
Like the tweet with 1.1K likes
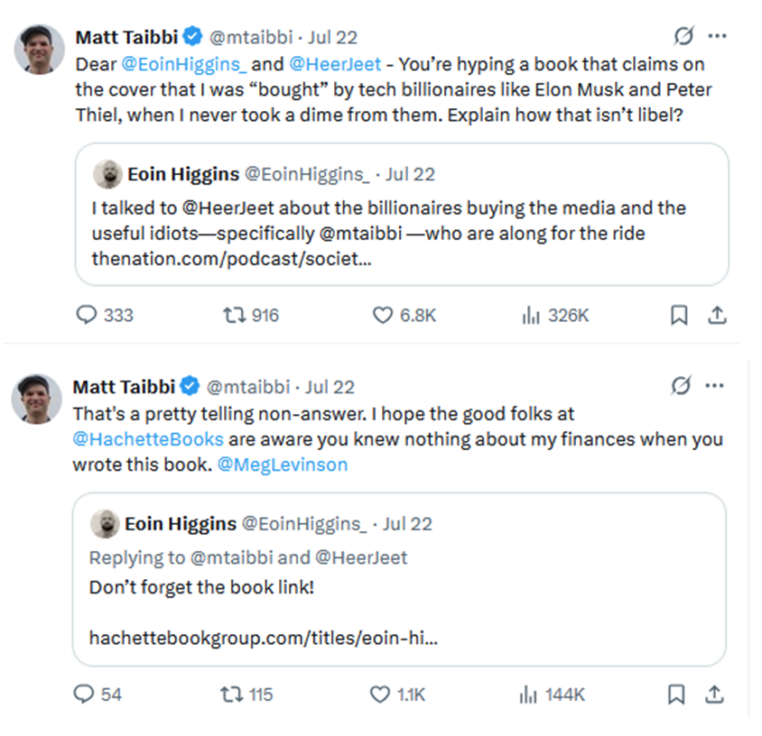point(380,694)
